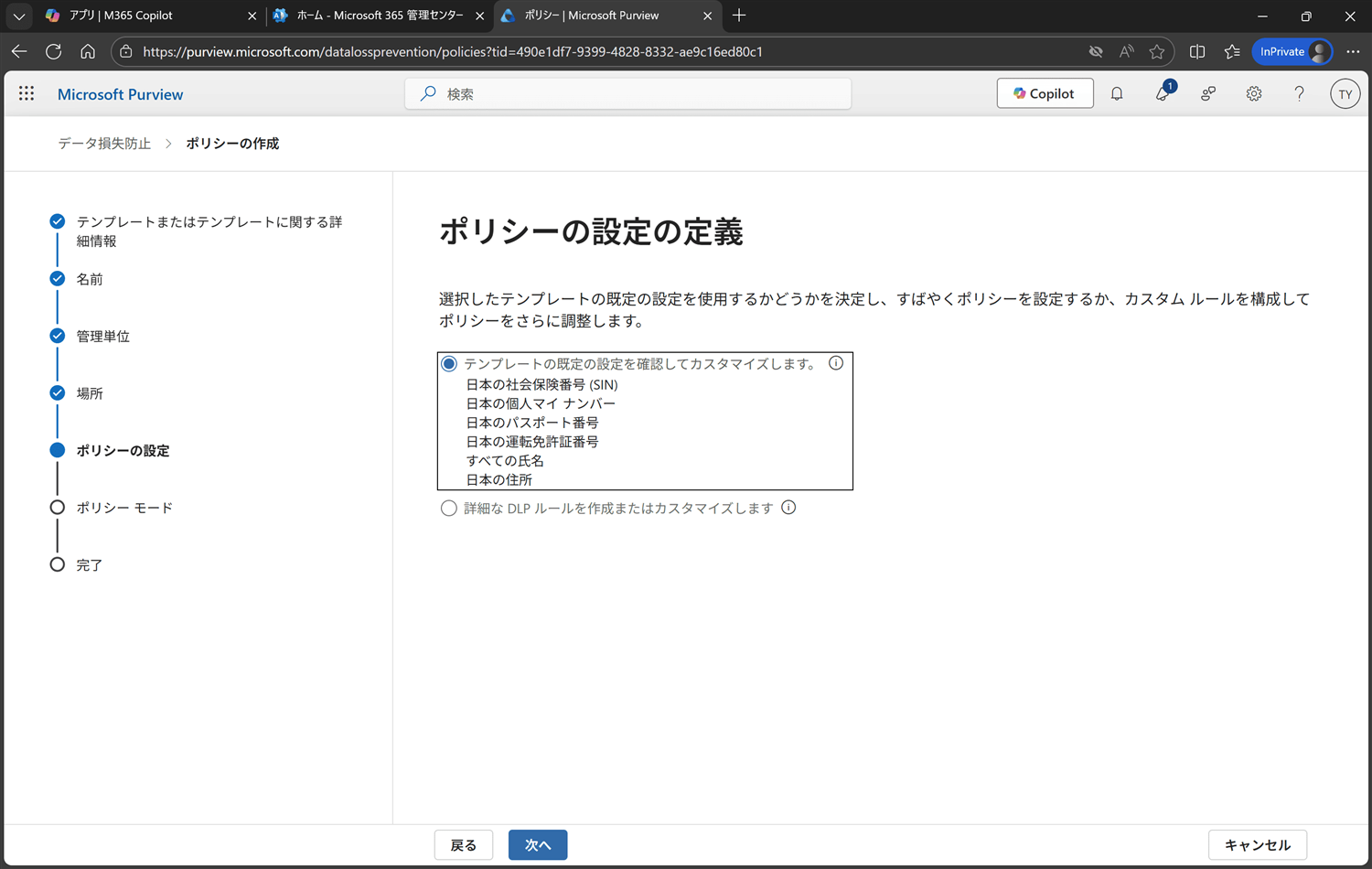Refresh the page
1372x869 pixels.
(x=54, y=52)
